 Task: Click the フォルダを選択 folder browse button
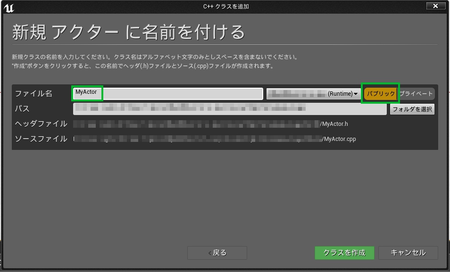(x=412, y=109)
